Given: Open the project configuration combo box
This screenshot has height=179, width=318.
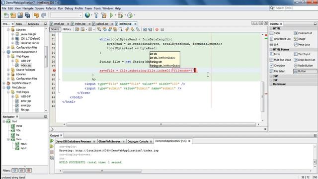Looking at the screenshot, I should 66,15.
